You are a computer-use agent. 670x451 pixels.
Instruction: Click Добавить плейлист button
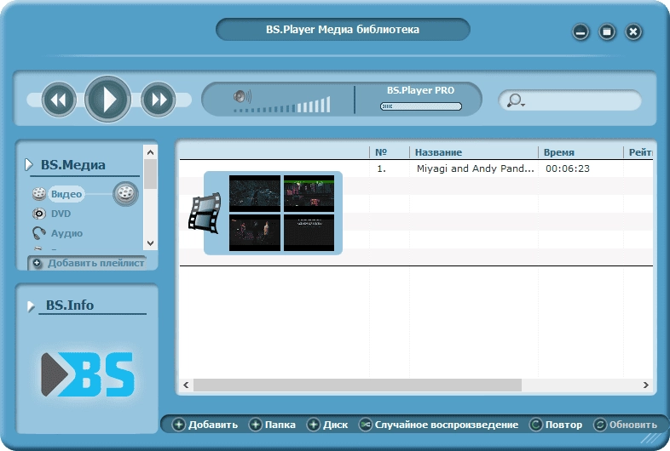point(87,263)
